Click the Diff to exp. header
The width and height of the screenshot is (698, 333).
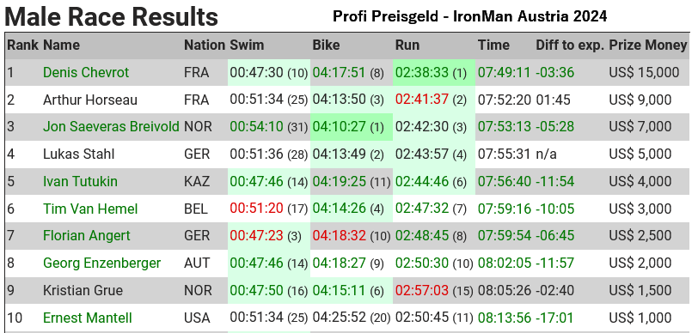click(x=570, y=45)
